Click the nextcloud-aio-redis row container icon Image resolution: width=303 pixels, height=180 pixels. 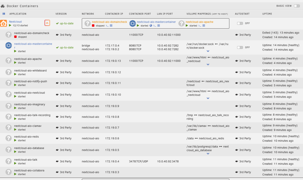point(8,138)
